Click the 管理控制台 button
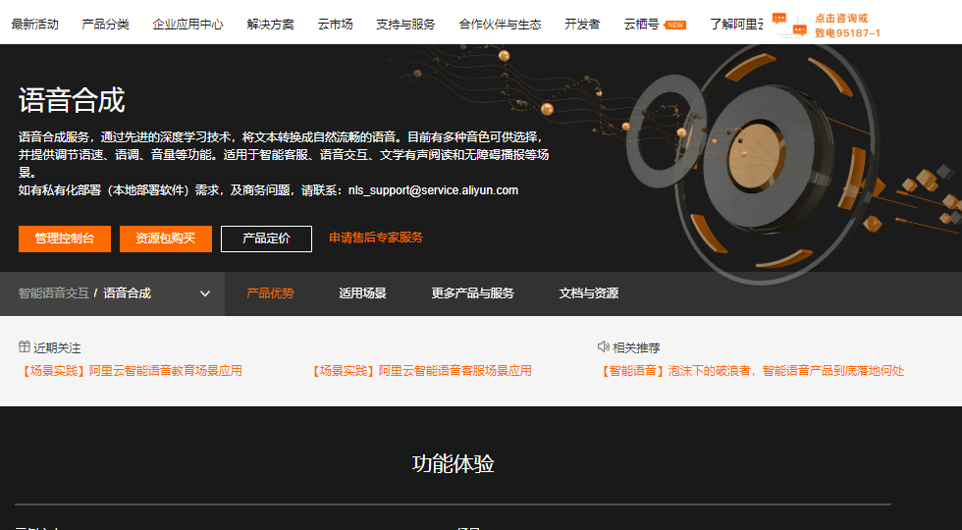This screenshot has height=530, width=962. coord(65,238)
